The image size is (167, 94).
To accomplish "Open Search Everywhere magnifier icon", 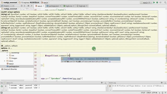I will [165, 2].
